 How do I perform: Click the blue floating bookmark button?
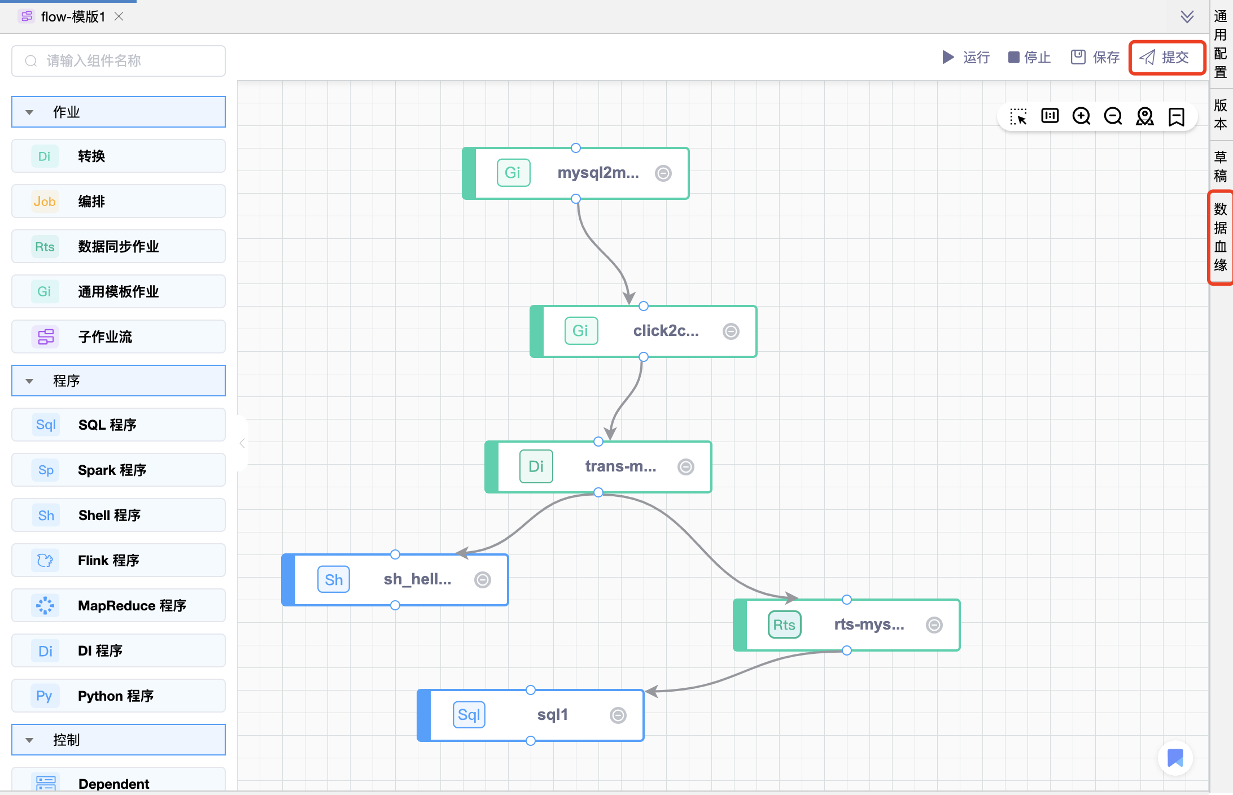1175,758
